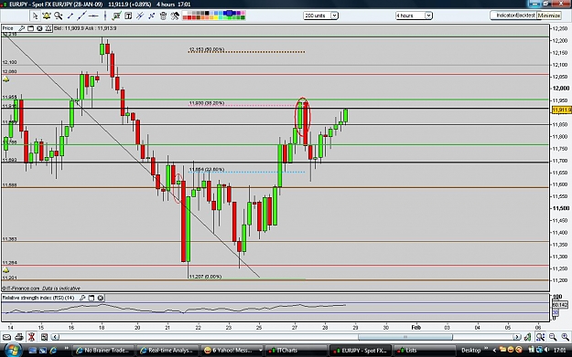Click the 11,930 (38.20%) Fibonacci label
Viewport: 572px width, 357px height.
click(207, 103)
